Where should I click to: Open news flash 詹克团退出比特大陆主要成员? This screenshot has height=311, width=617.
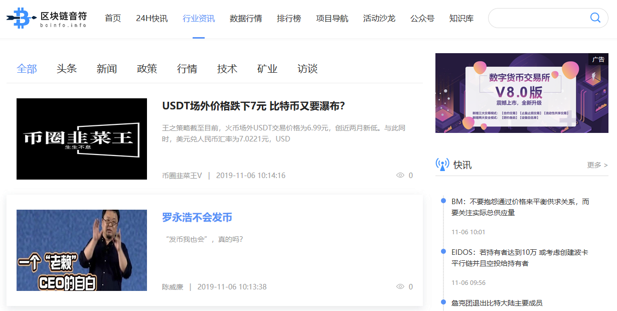(x=497, y=303)
